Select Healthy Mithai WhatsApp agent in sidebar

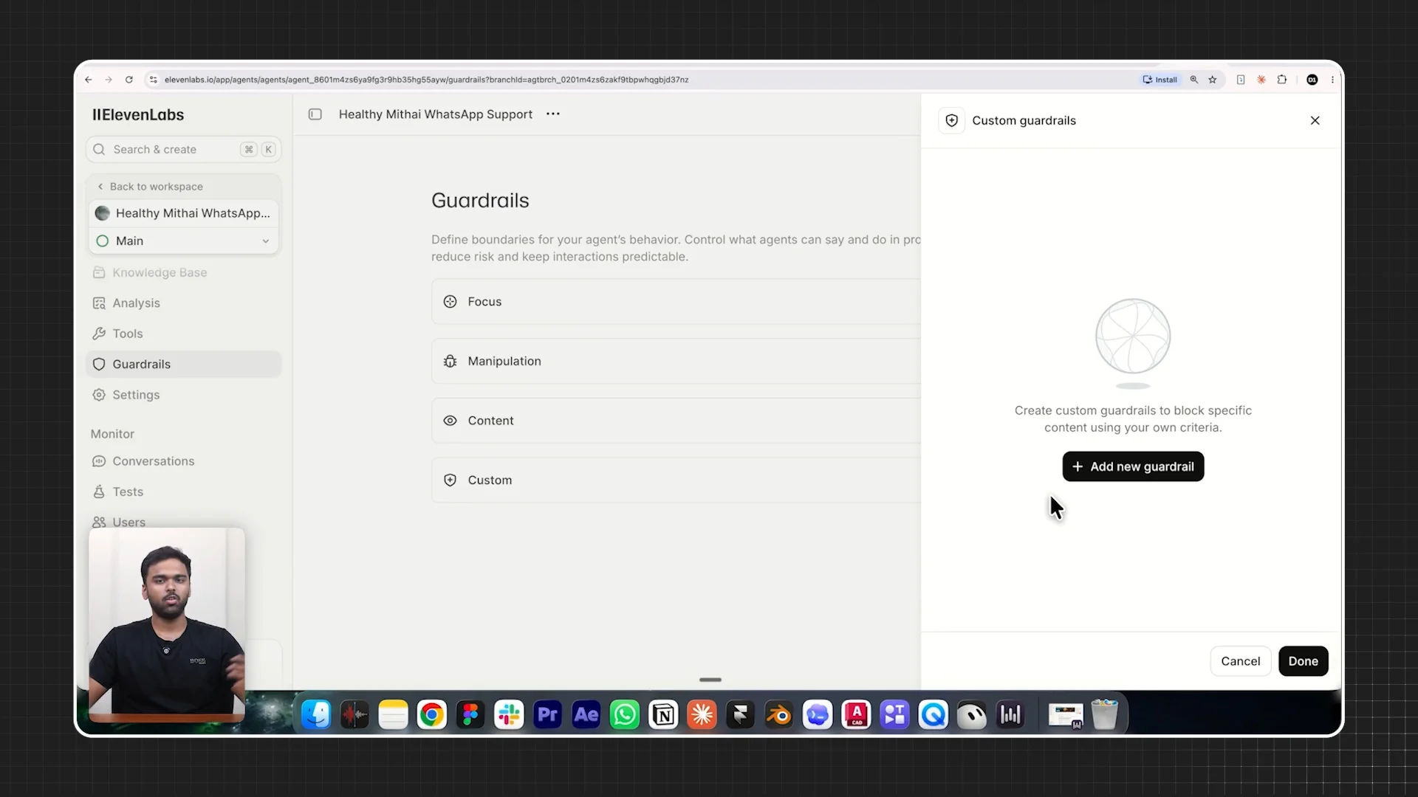183,213
